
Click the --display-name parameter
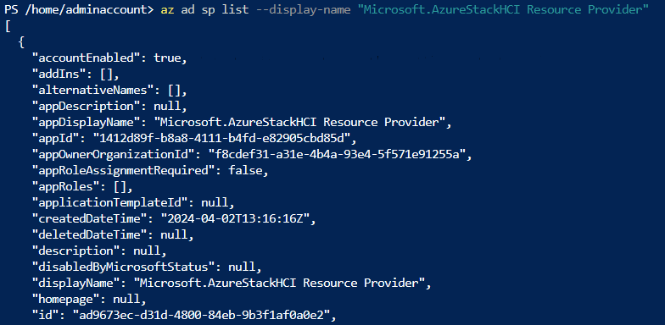[304, 9]
